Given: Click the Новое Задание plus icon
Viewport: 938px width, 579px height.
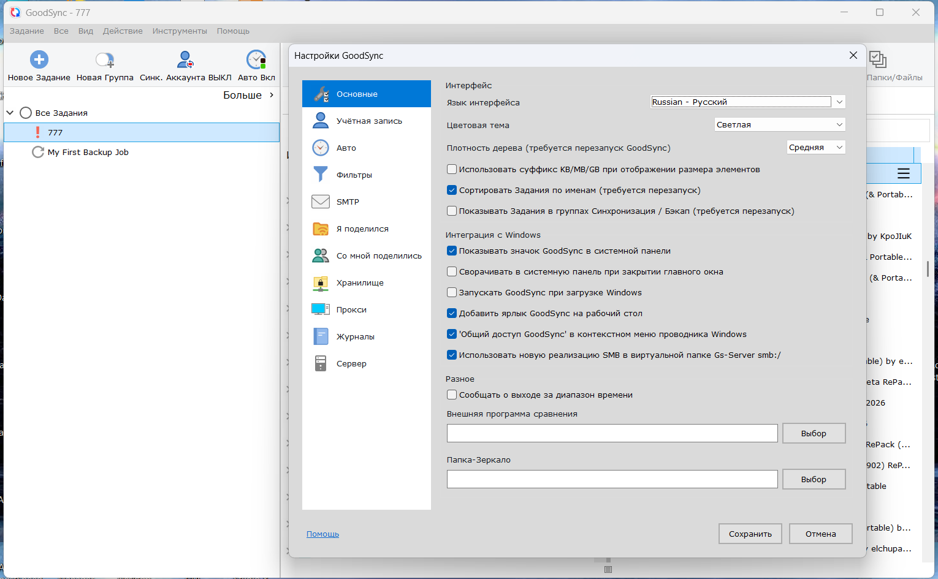Looking at the screenshot, I should (39, 60).
